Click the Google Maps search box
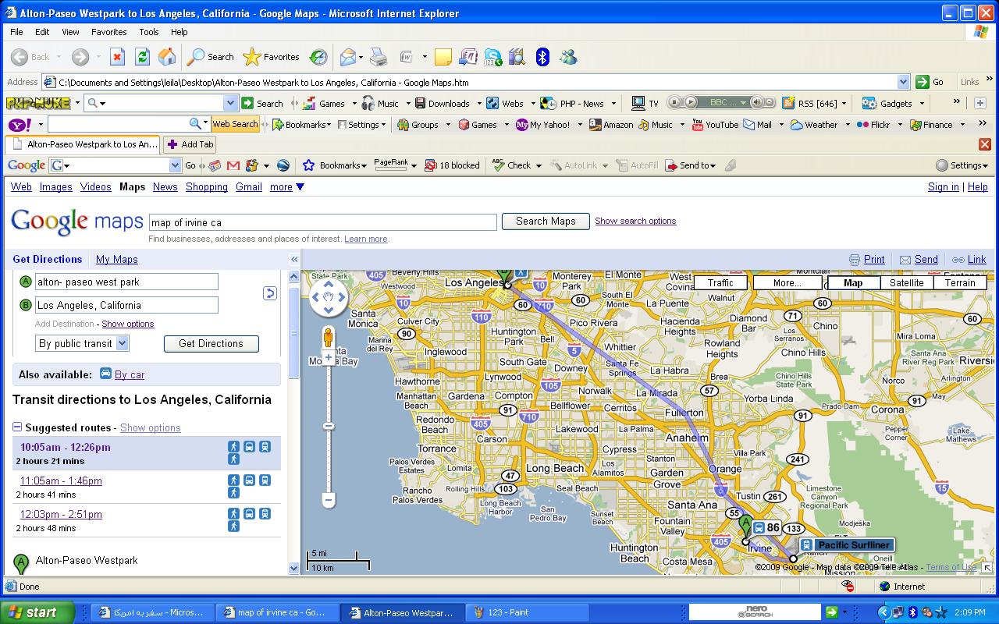This screenshot has height=624, width=999. [x=323, y=222]
